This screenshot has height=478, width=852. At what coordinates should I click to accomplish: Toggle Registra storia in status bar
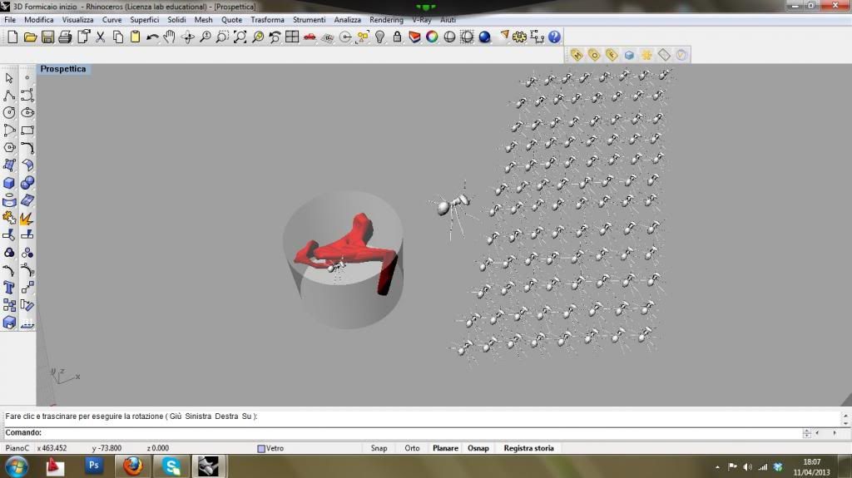coord(528,448)
